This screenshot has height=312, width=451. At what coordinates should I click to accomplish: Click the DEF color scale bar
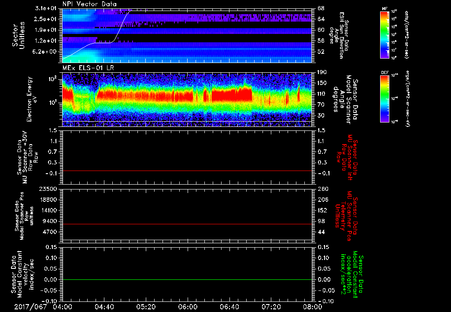[x=384, y=99]
